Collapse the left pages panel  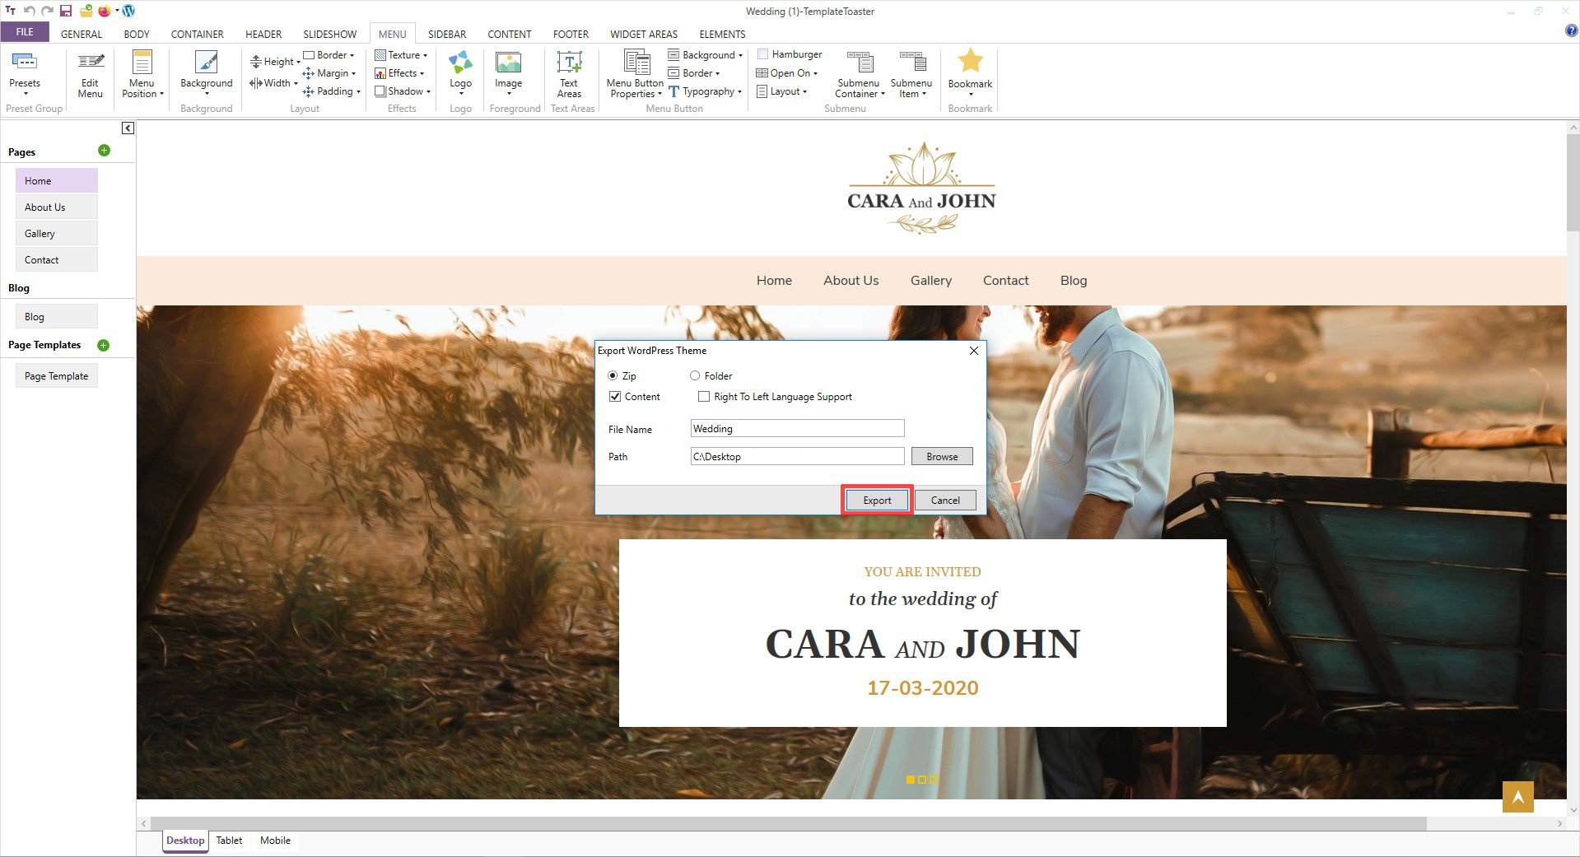[128, 128]
